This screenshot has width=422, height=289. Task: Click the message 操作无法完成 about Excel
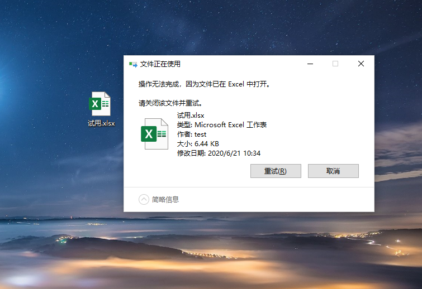(204, 84)
